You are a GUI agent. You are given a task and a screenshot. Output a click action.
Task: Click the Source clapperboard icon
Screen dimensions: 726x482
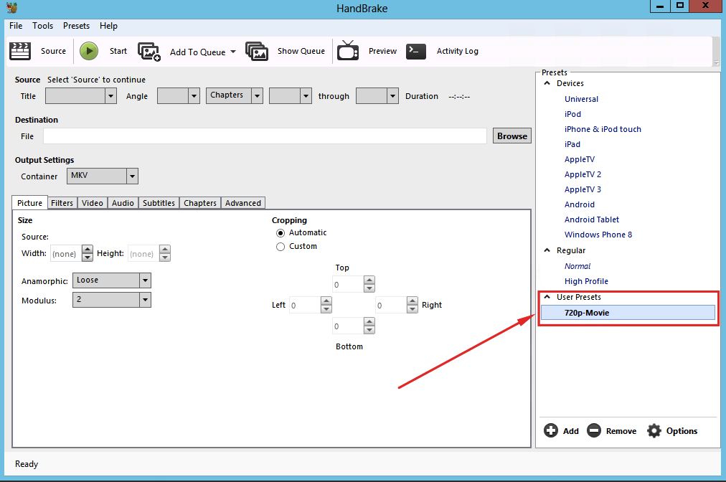pos(20,51)
